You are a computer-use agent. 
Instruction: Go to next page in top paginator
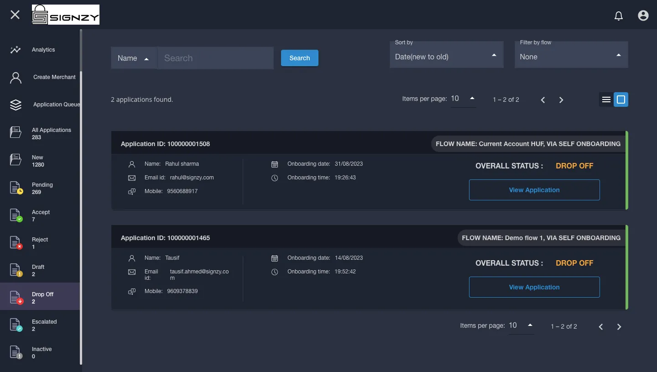tap(561, 100)
